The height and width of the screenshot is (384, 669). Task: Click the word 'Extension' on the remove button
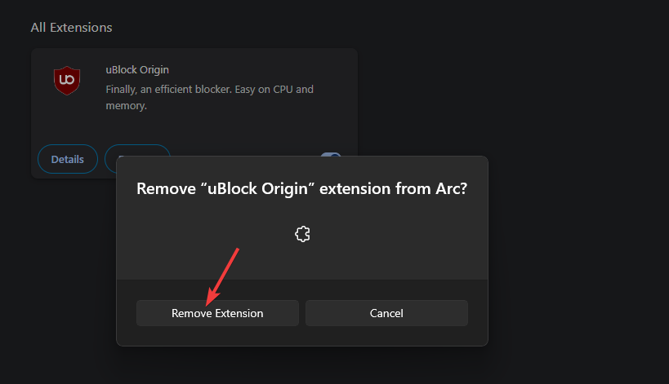(239, 313)
